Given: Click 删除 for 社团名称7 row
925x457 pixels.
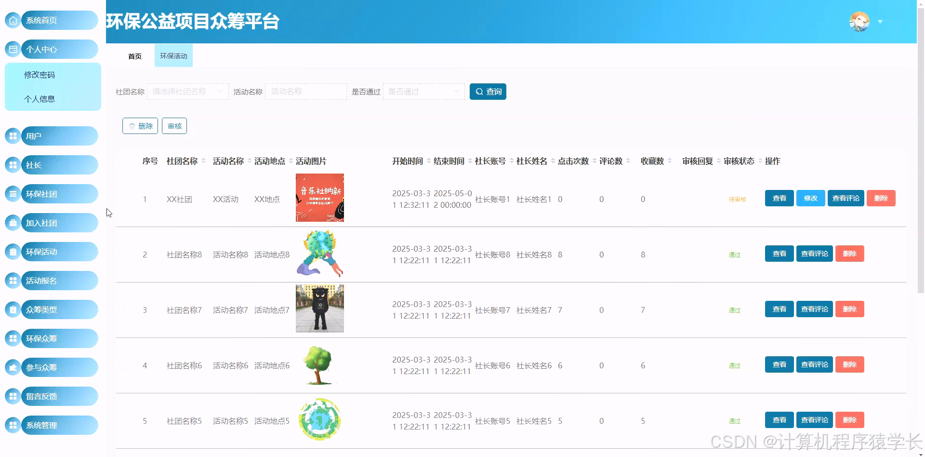Looking at the screenshot, I should click(x=850, y=309).
